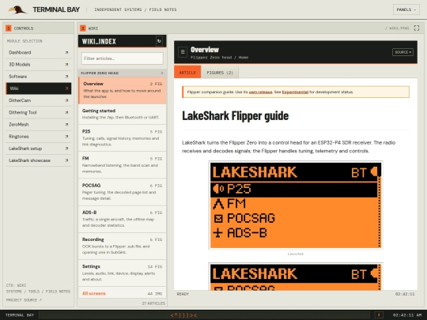
Task: Click the Terminal Bay bird logo
Action: (x=17, y=9)
